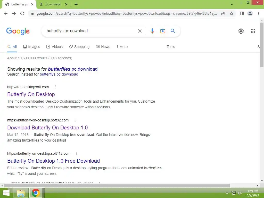Open Butterfly On Desktop result

(x=31, y=94)
